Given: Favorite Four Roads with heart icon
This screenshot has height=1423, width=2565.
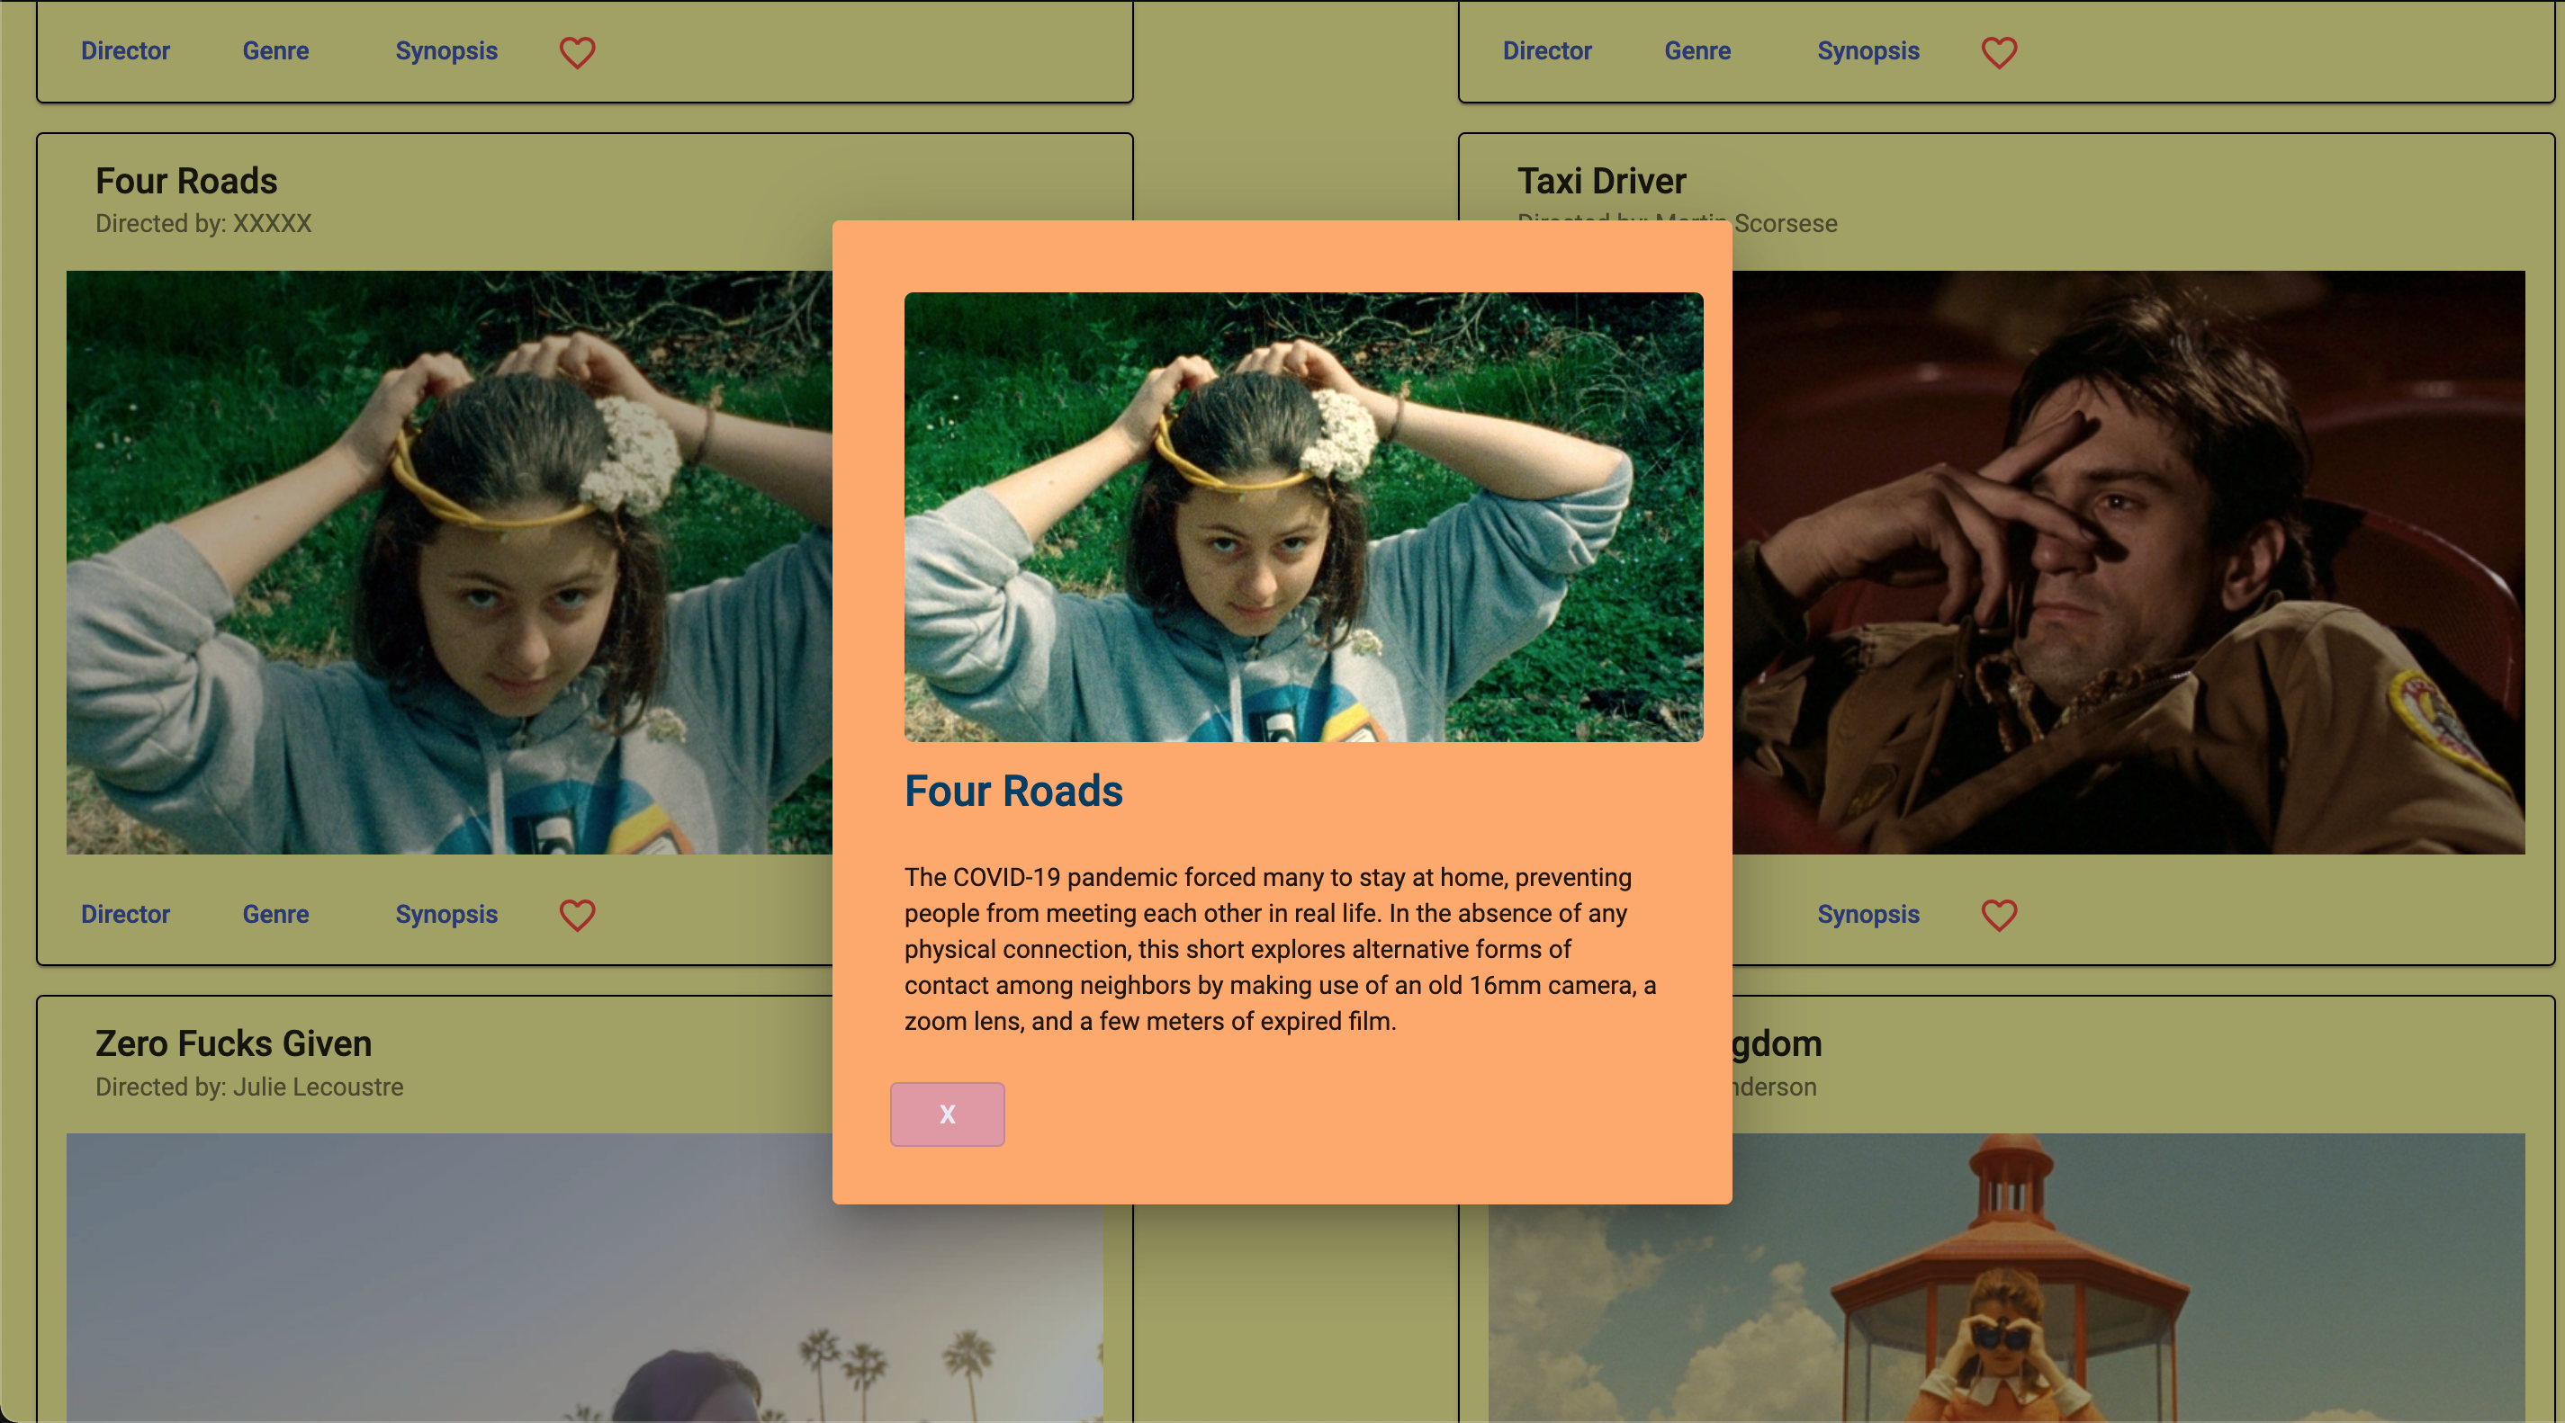Looking at the screenshot, I should pyautogui.click(x=577, y=915).
